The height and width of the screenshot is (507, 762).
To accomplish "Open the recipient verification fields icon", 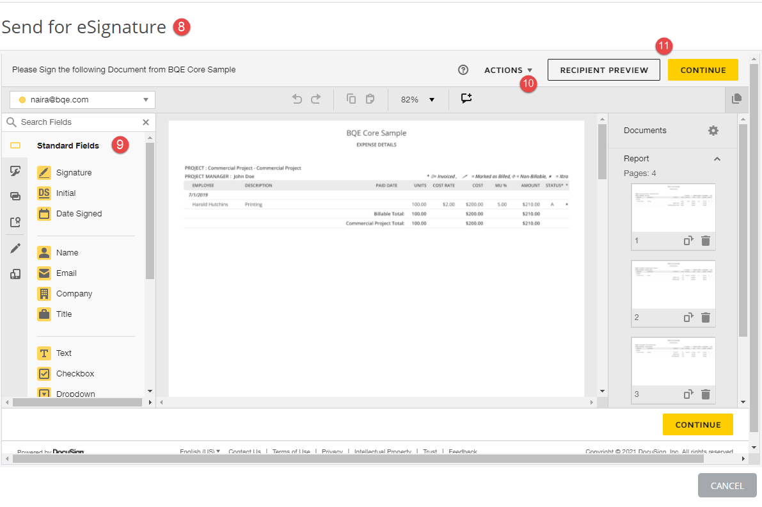I will click(x=15, y=222).
